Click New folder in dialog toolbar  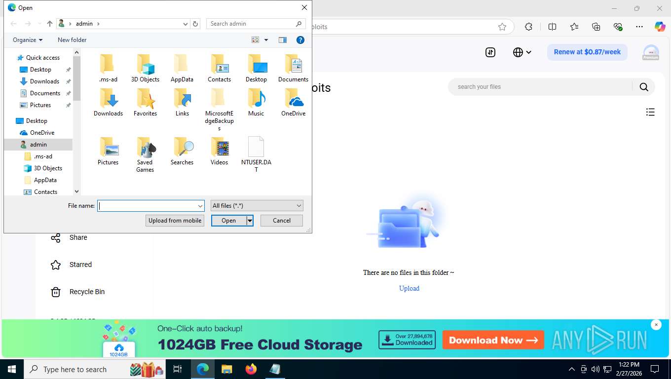point(72,40)
